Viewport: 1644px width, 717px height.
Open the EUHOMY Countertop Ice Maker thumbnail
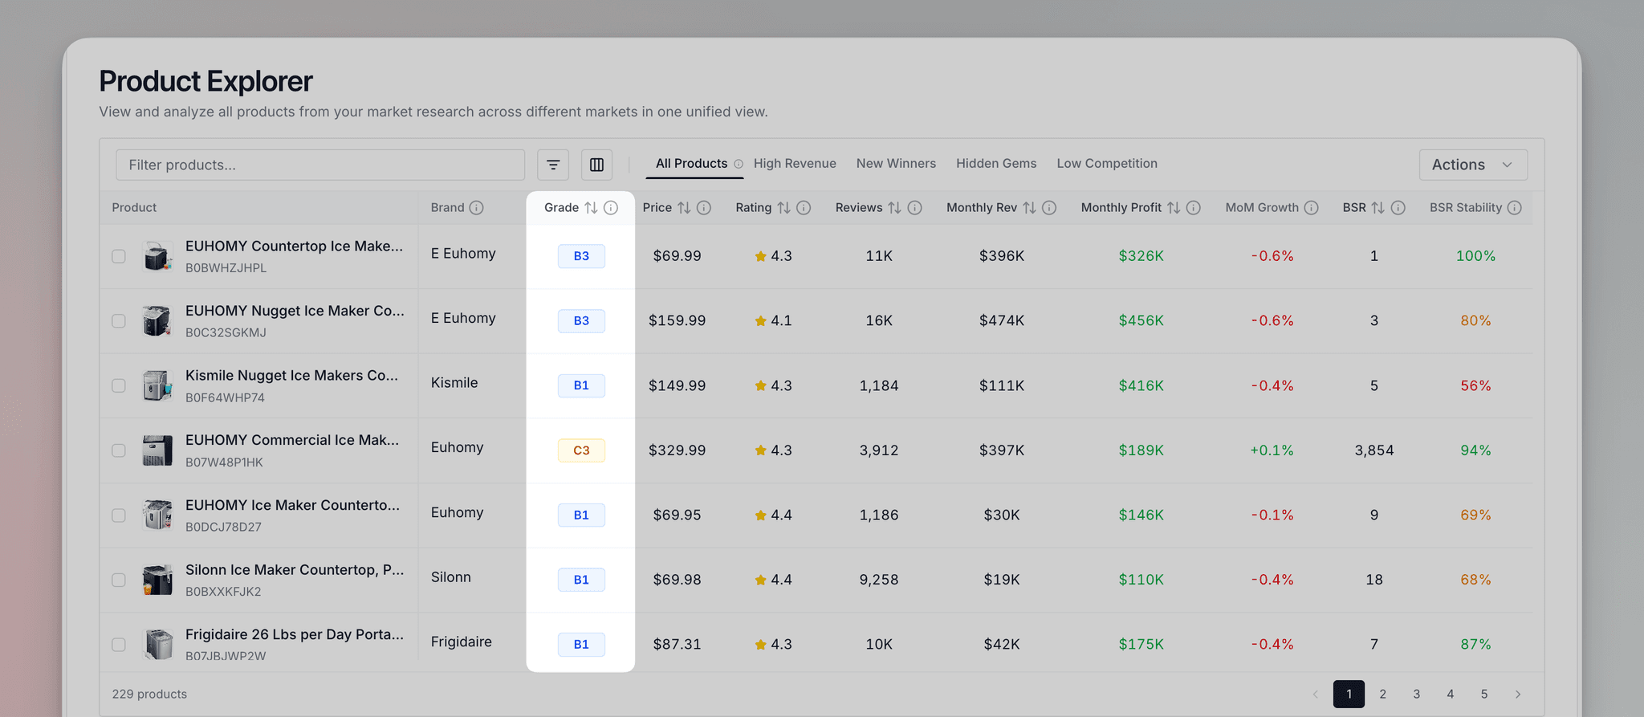pos(157,257)
